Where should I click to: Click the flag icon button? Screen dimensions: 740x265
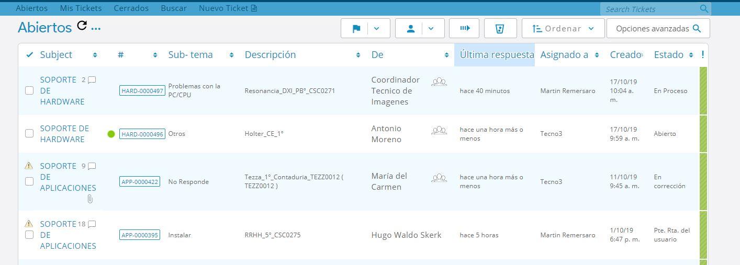coord(356,29)
